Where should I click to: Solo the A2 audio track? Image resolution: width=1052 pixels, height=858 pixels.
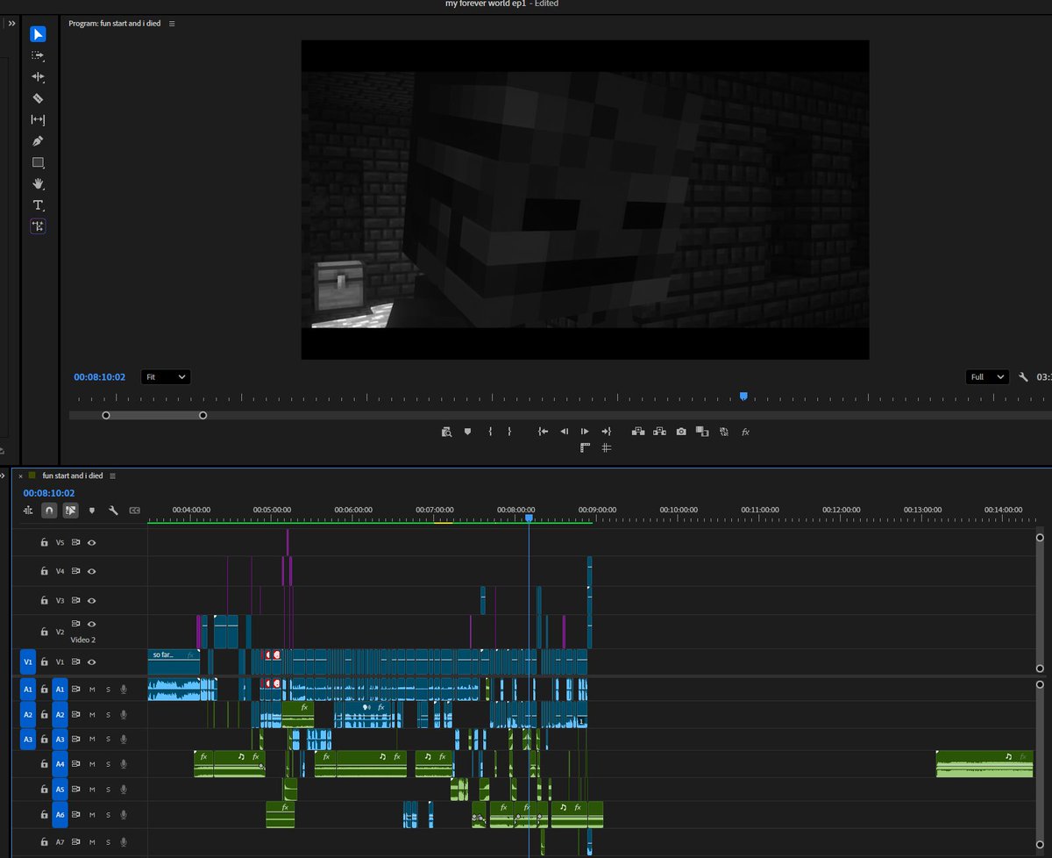107,714
